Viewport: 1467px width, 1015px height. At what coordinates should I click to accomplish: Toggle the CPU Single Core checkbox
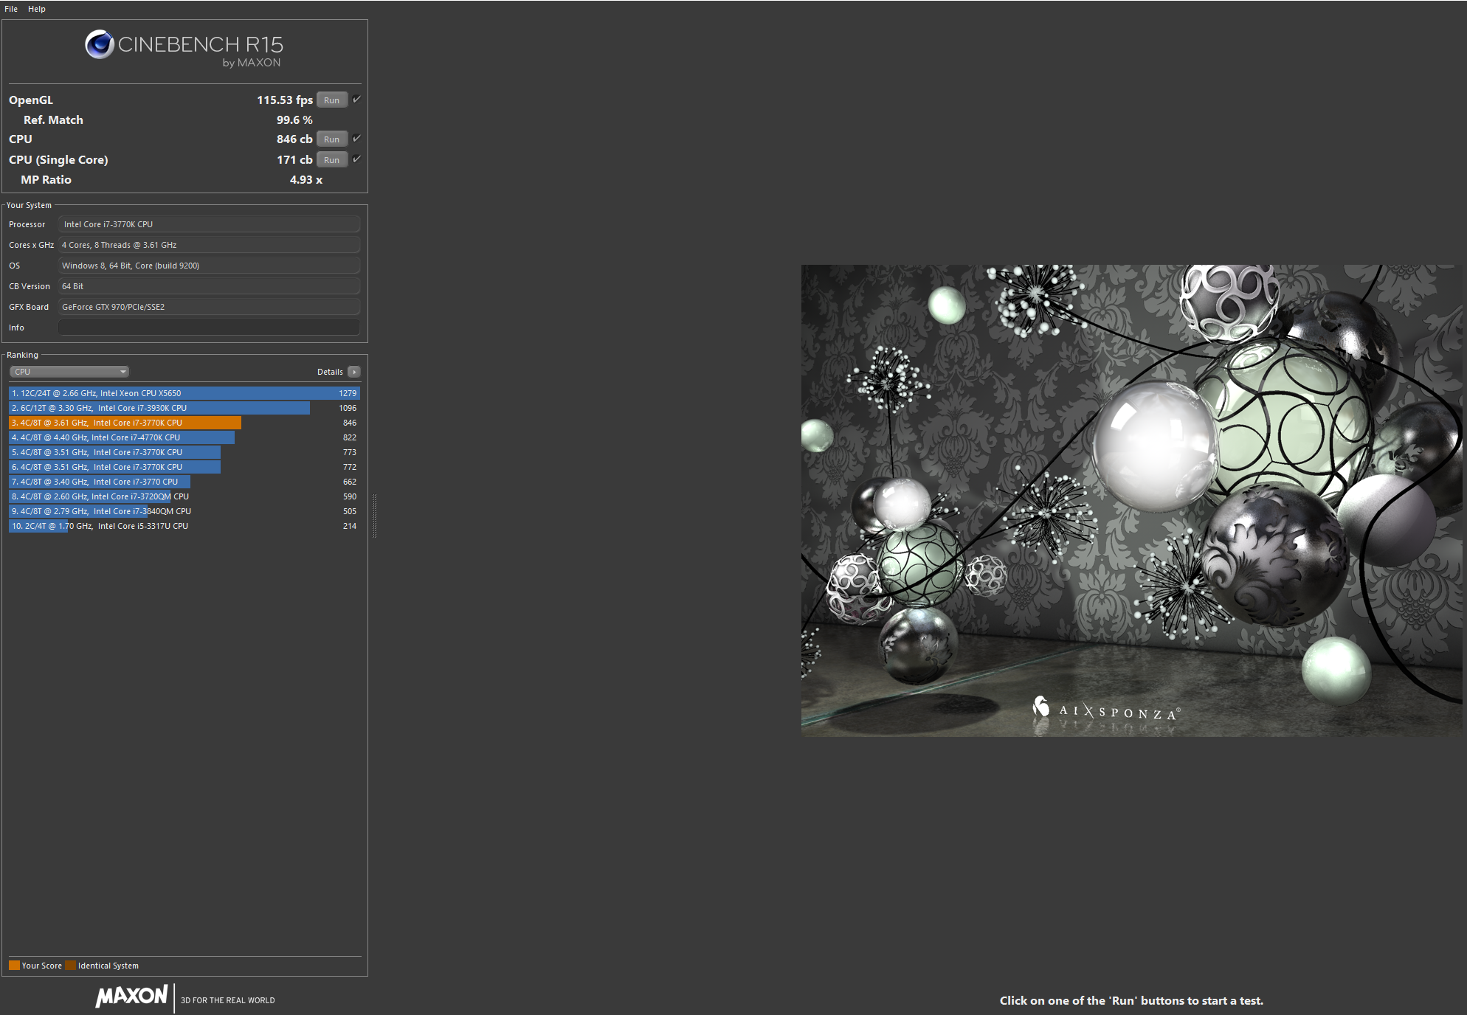tap(356, 159)
